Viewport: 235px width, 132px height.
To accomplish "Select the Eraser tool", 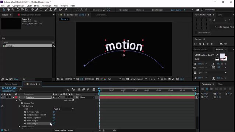I will 55,10.
